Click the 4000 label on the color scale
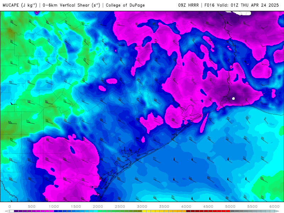The height and width of the screenshot is (213, 284). tap(186, 207)
